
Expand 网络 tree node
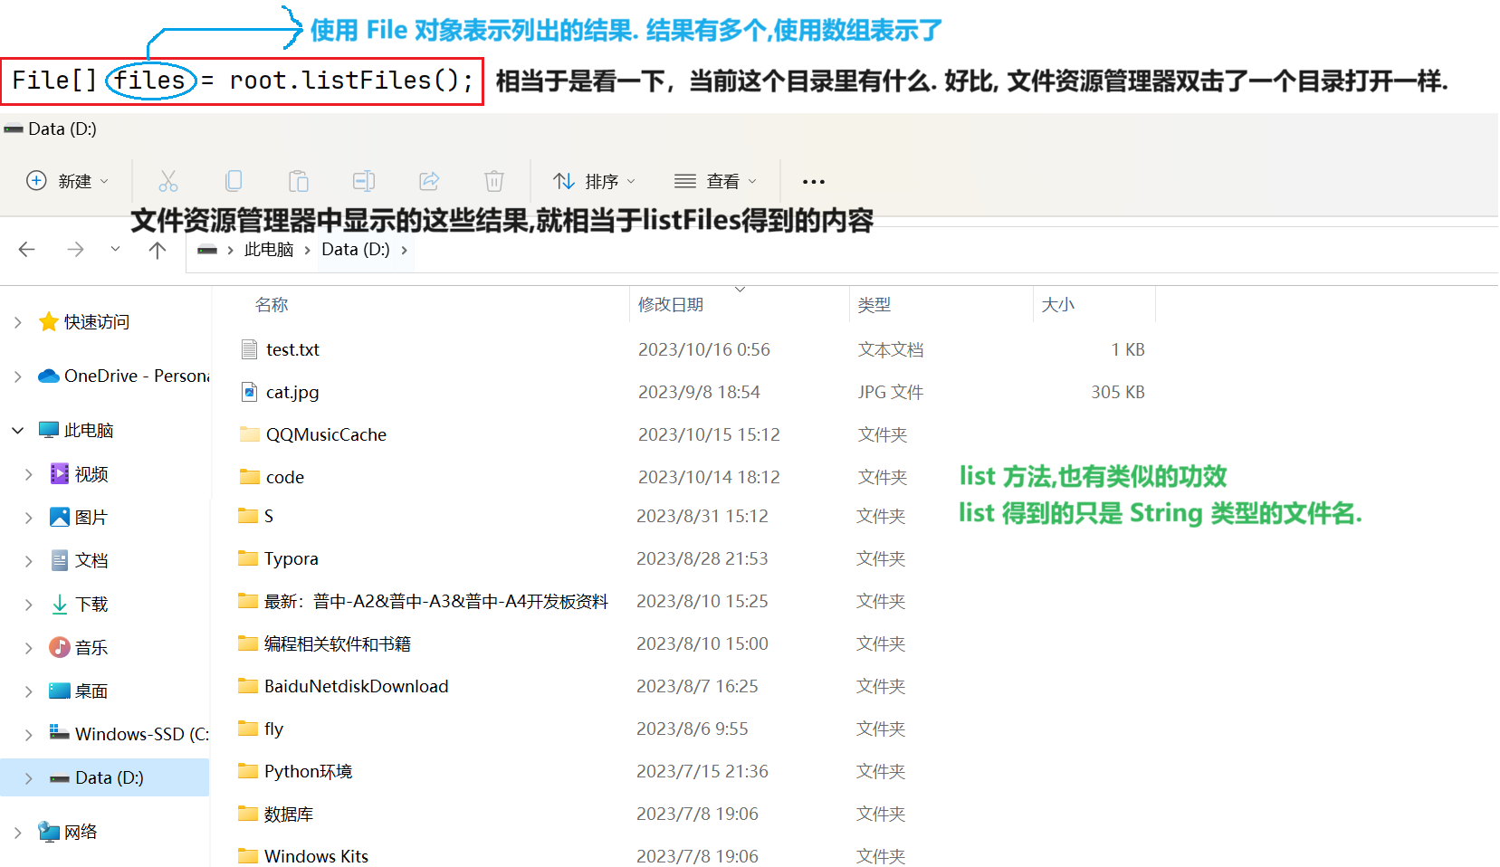[x=18, y=833]
